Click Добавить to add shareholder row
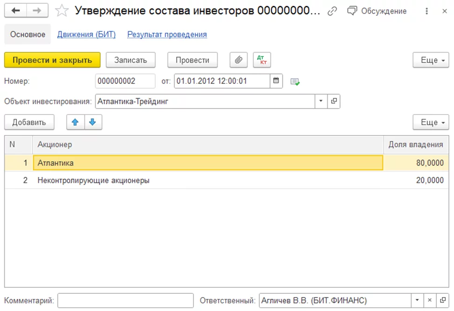 click(29, 122)
